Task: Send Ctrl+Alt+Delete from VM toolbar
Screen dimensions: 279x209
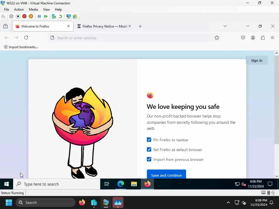Action: coord(3,16)
